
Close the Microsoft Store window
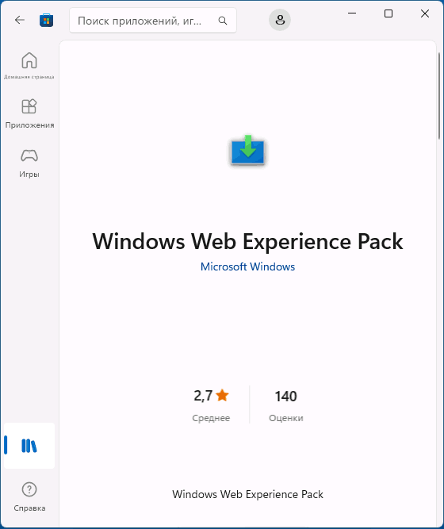point(425,13)
